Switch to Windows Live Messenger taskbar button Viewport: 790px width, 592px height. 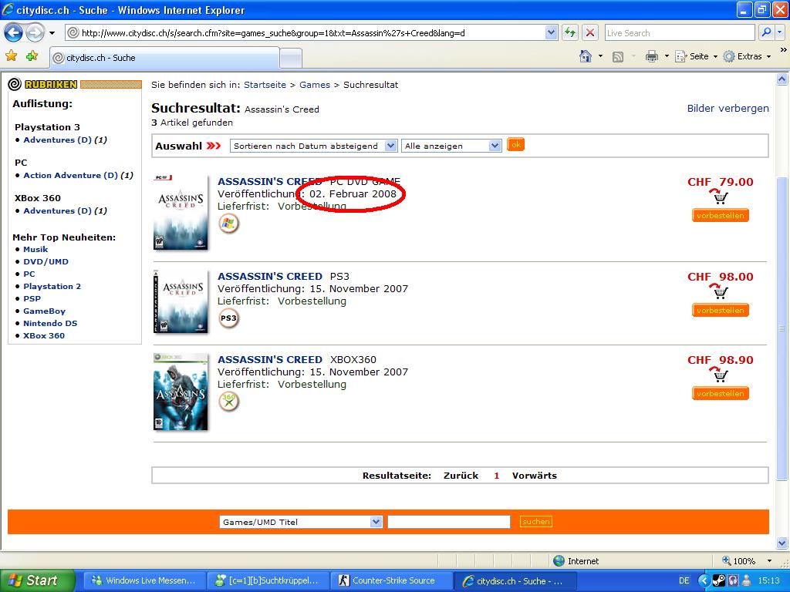coord(143,580)
